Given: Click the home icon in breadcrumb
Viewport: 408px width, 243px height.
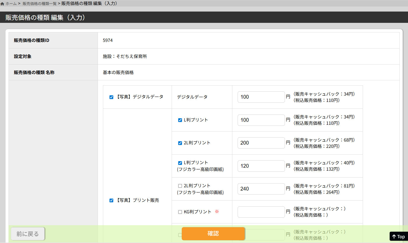Looking at the screenshot, I should pyautogui.click(x=2, y=4).
